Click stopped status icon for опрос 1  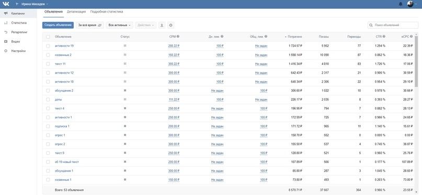pos(125,135)
